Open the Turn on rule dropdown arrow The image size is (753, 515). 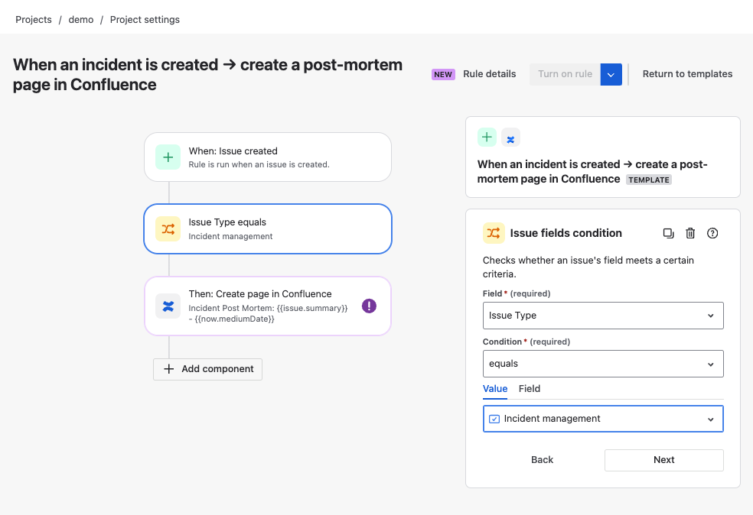tap(611, 74)
